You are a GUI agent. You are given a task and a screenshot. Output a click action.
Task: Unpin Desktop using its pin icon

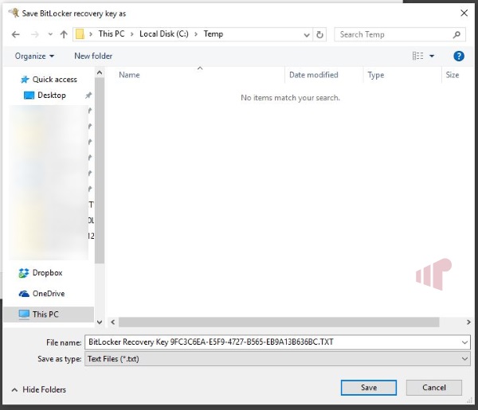pos(88,96)
